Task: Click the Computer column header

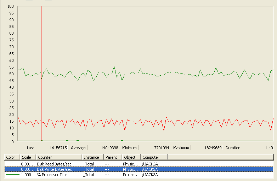Action: pos(151,157)
